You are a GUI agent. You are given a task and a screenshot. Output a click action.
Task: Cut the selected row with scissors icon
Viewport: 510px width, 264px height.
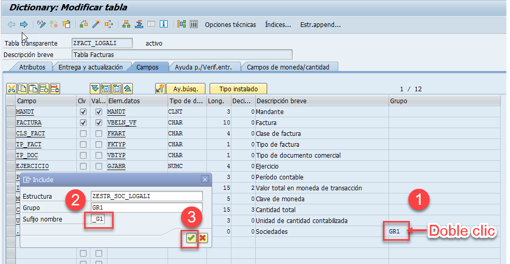(x=11, y=89)
